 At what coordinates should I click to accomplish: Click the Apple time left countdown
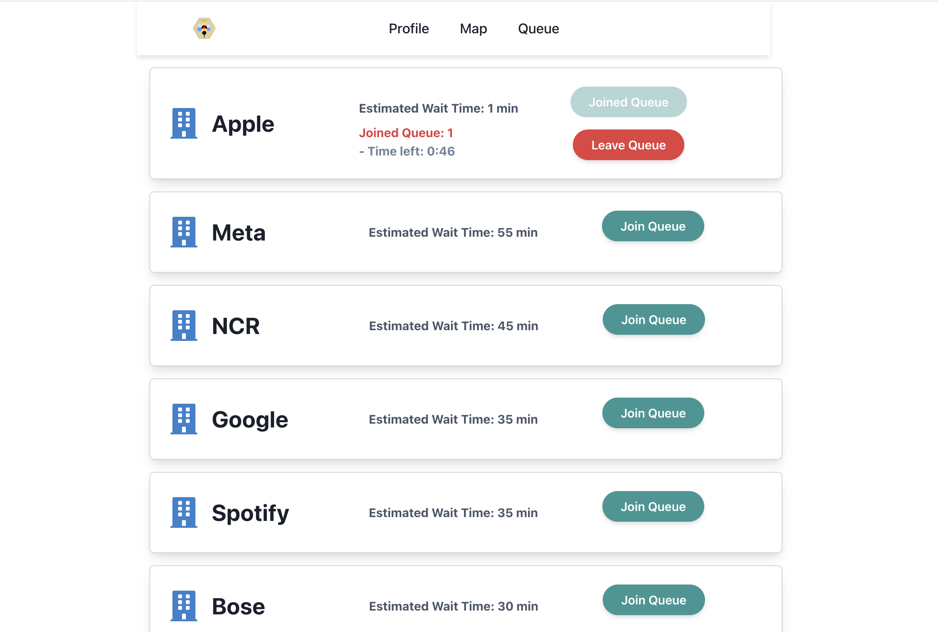point(407,152)
